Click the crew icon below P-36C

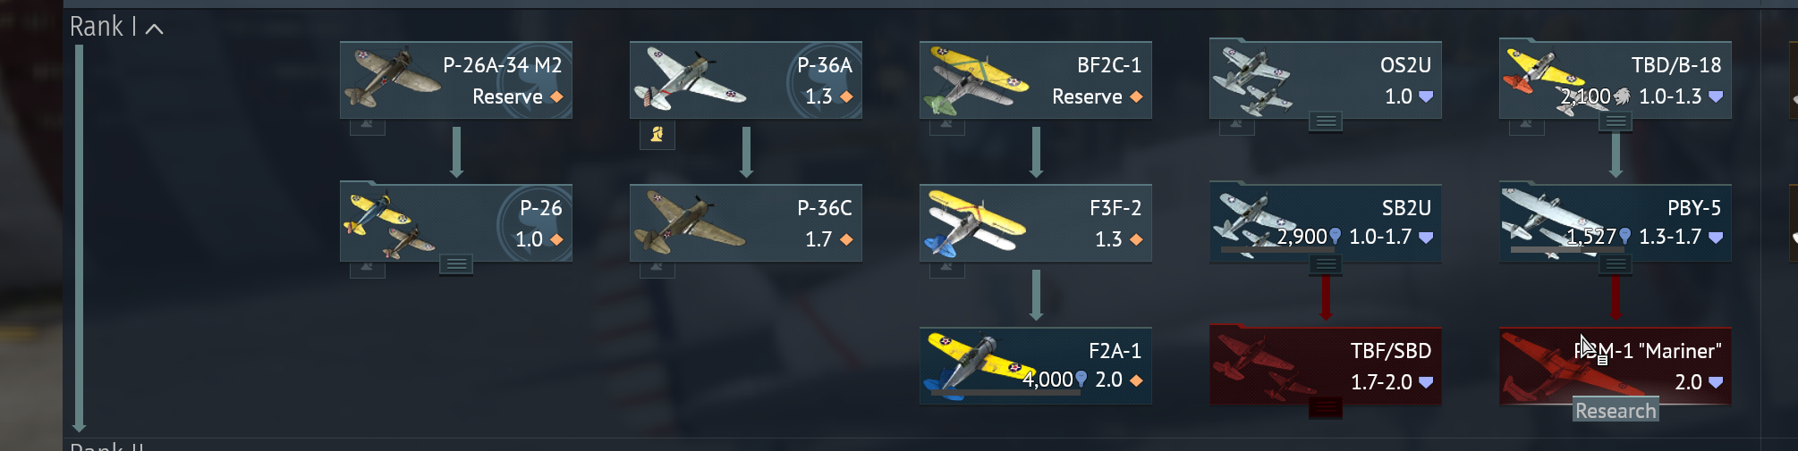[x=657, y=269]
